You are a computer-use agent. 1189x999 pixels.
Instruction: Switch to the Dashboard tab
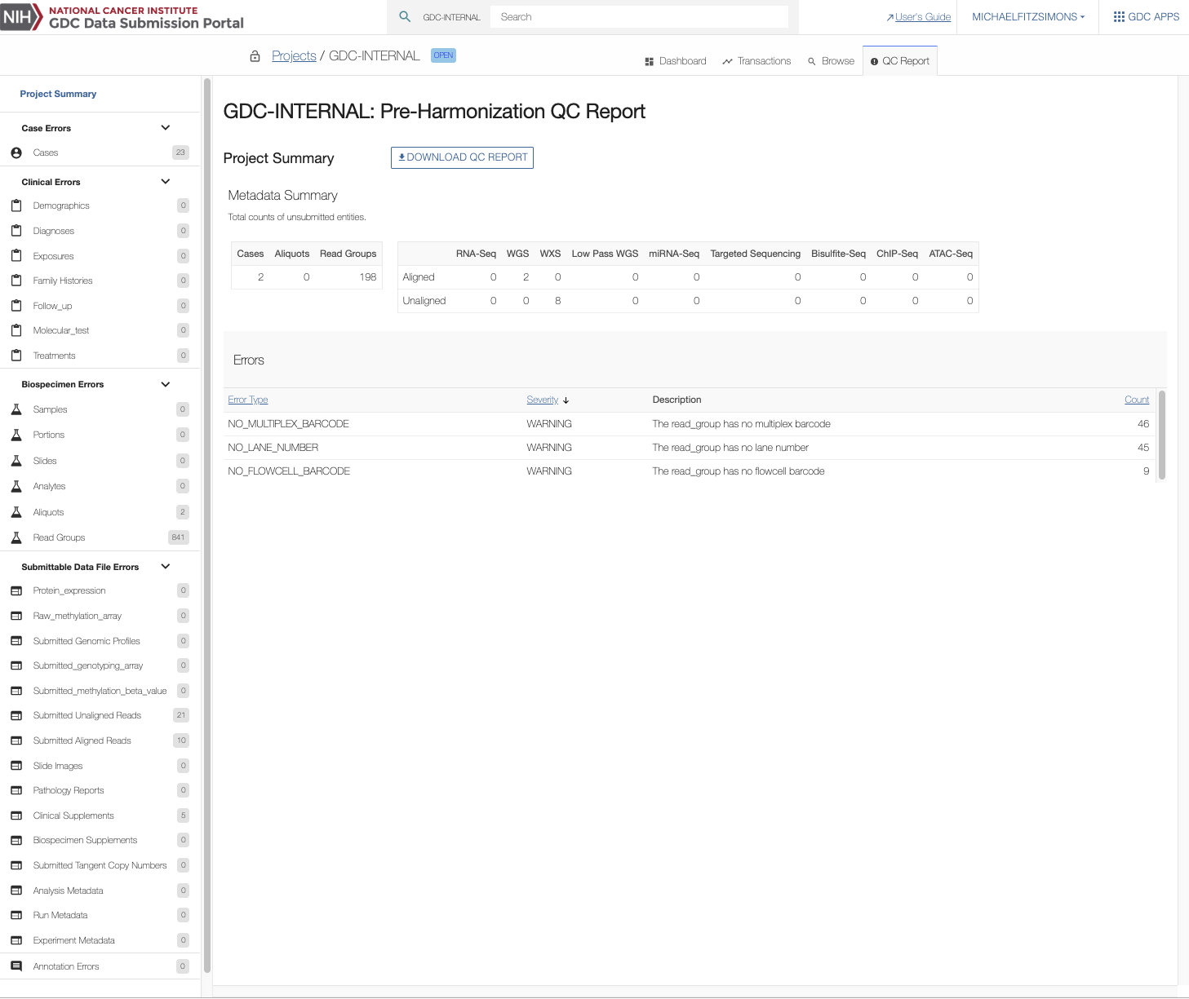click(x=675, y=61)
